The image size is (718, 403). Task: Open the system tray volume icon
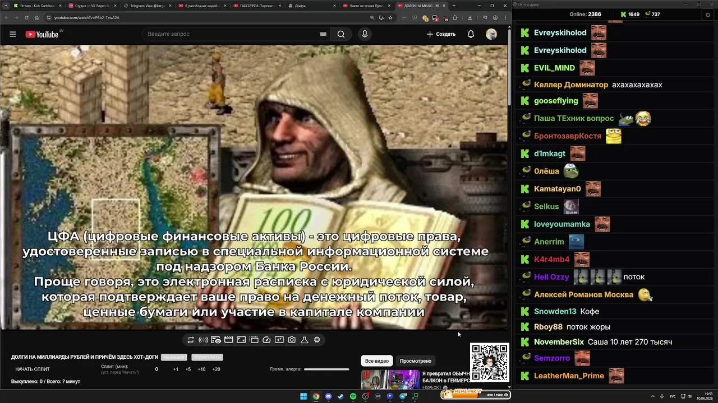pos(689,396)
